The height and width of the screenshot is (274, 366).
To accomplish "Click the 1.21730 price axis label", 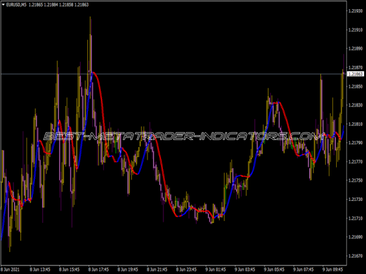I will tap(355, 199).
